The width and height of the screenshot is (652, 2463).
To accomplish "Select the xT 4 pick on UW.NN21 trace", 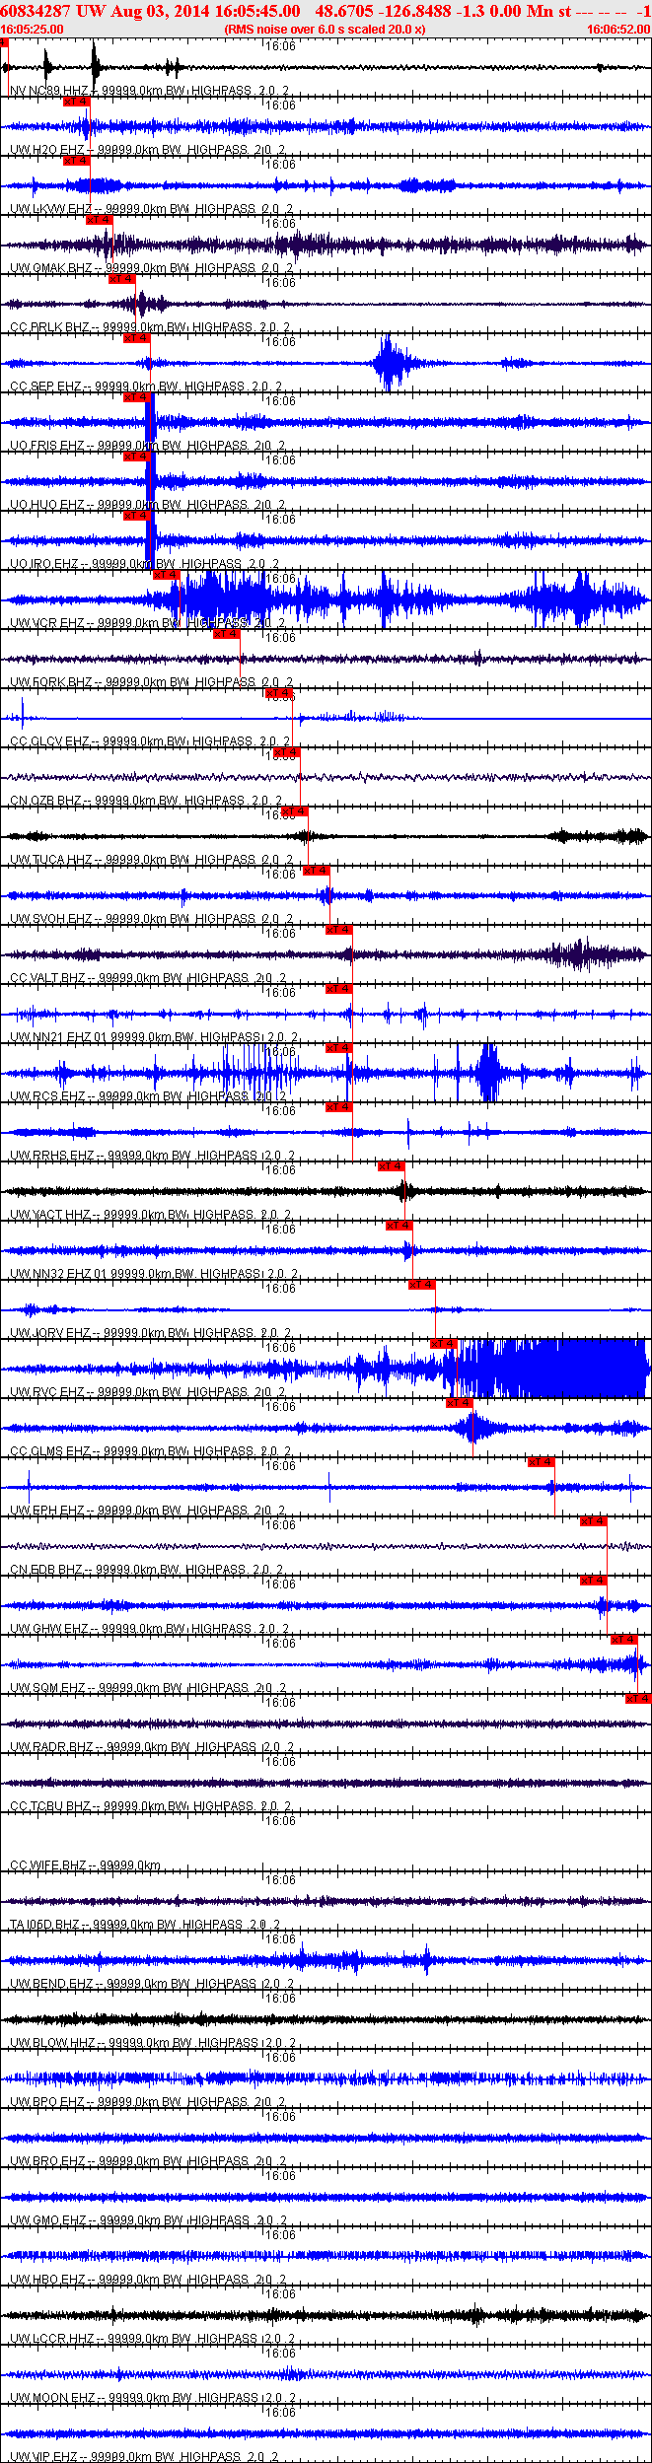I will coord(338,989).
